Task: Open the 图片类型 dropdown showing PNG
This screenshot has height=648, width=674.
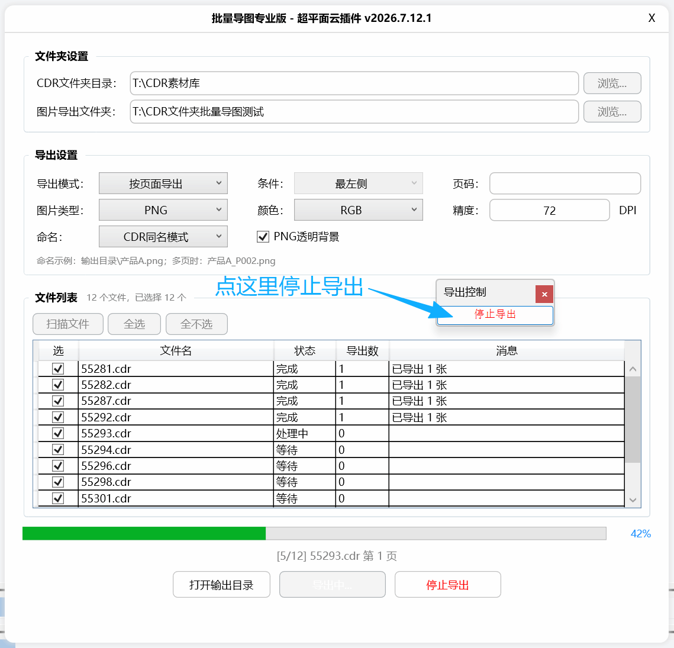Action: pos(163,210)
